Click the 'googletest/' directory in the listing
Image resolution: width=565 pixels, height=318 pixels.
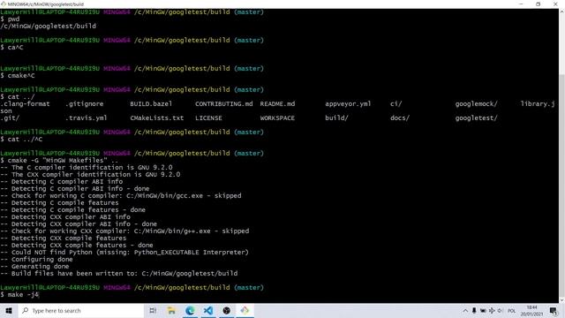[477, 117]
